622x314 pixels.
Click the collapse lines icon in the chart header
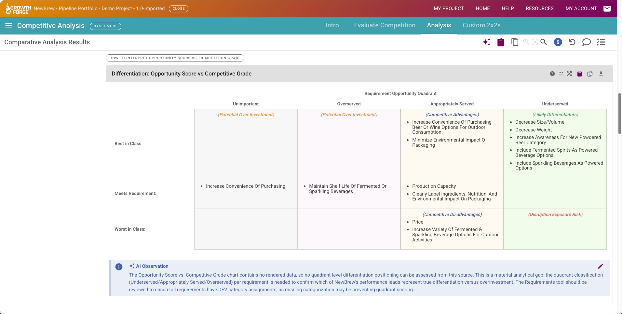(561, 74)
